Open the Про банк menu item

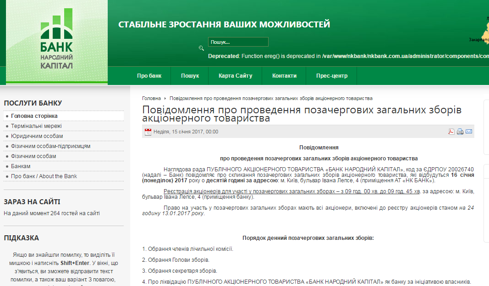click(x=149, y=75)
